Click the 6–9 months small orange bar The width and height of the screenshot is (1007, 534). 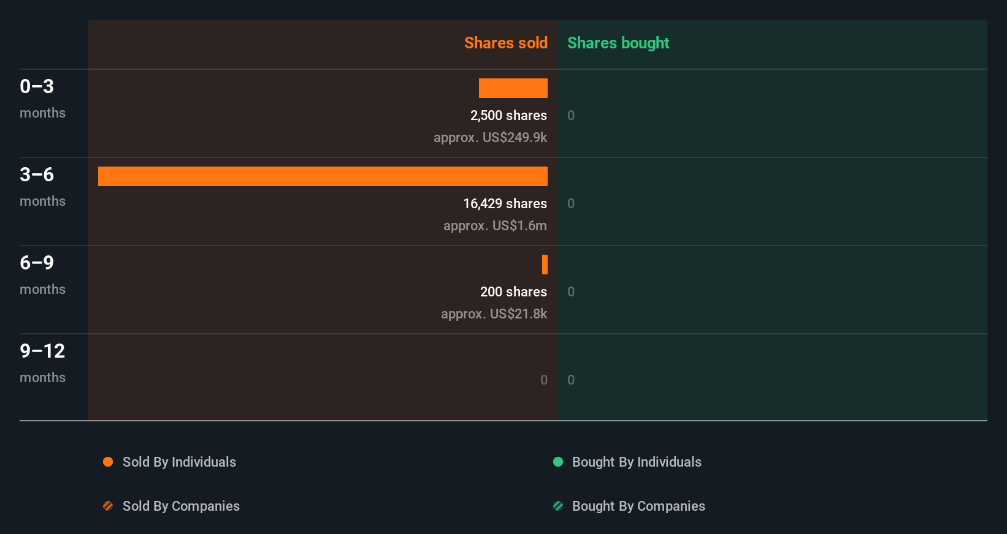545,265
